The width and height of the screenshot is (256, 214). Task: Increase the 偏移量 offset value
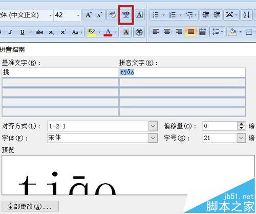[241, 124]
